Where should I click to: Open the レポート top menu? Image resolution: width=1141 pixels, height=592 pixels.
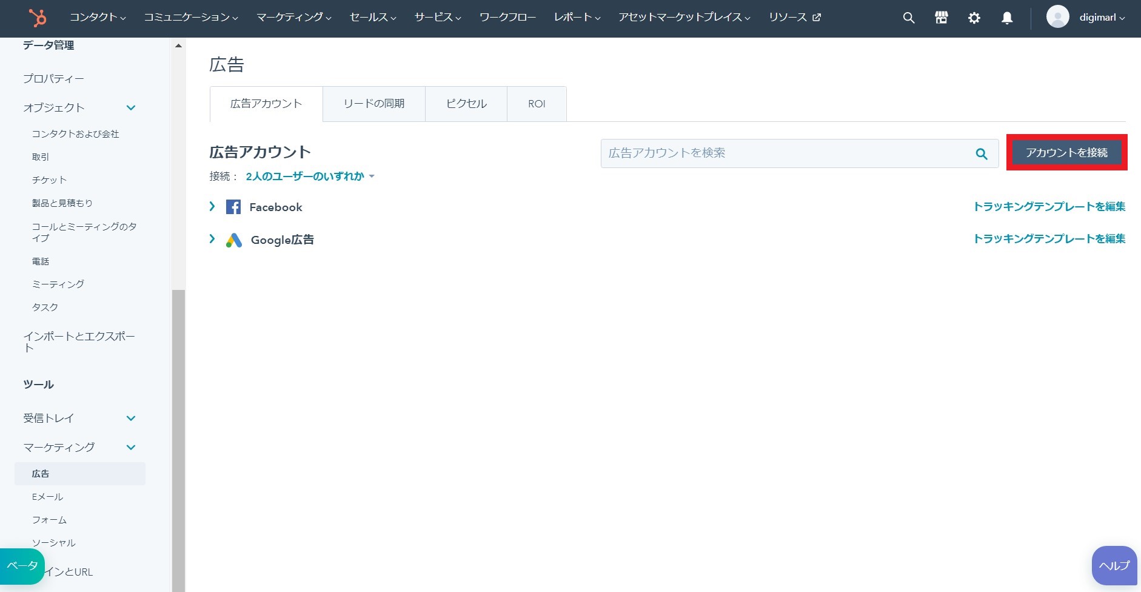(577, 18)
